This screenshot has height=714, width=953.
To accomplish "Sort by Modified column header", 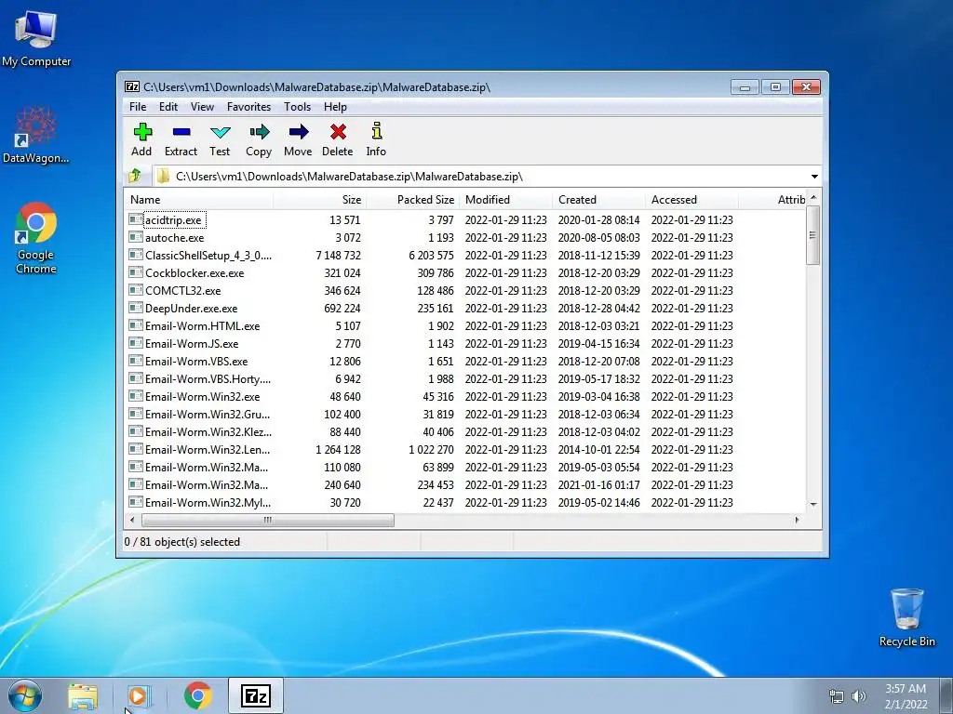I will 505,200.
